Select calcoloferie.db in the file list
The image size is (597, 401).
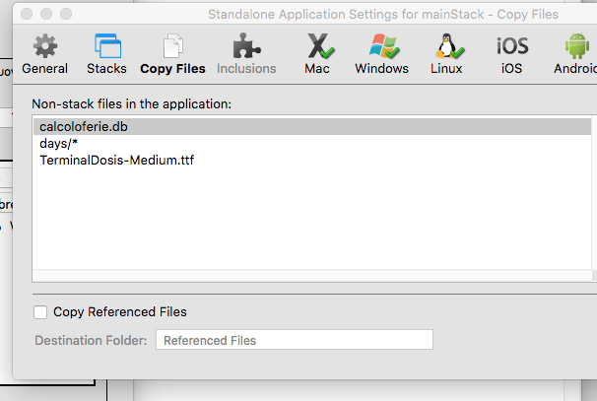(x=84, y=126)
